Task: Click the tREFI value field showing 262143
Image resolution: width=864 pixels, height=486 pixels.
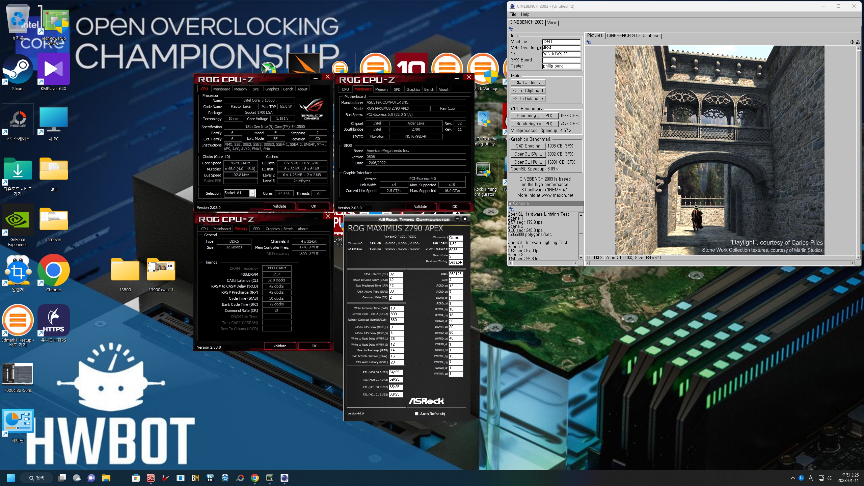Action: click(456, 274)
